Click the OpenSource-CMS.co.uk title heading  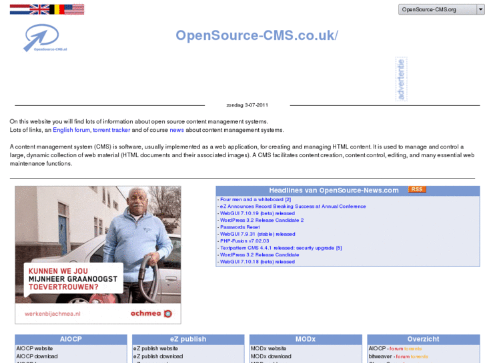coord(257,35)
